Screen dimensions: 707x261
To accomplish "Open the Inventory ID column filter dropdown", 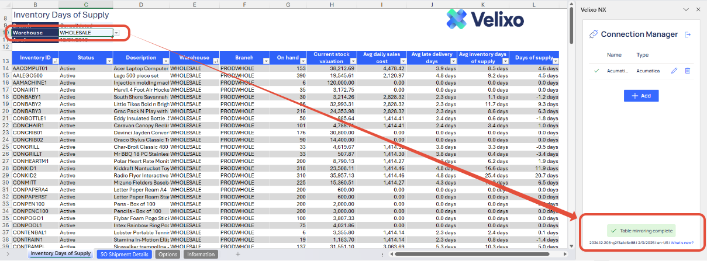I will 56,61.
